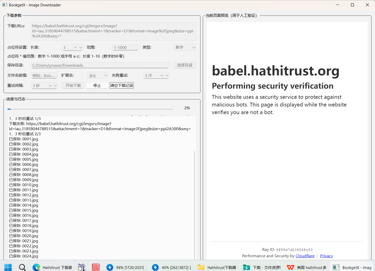
Task: Open 下载 - 文件资源 explorer window
Action: [262, 267]
